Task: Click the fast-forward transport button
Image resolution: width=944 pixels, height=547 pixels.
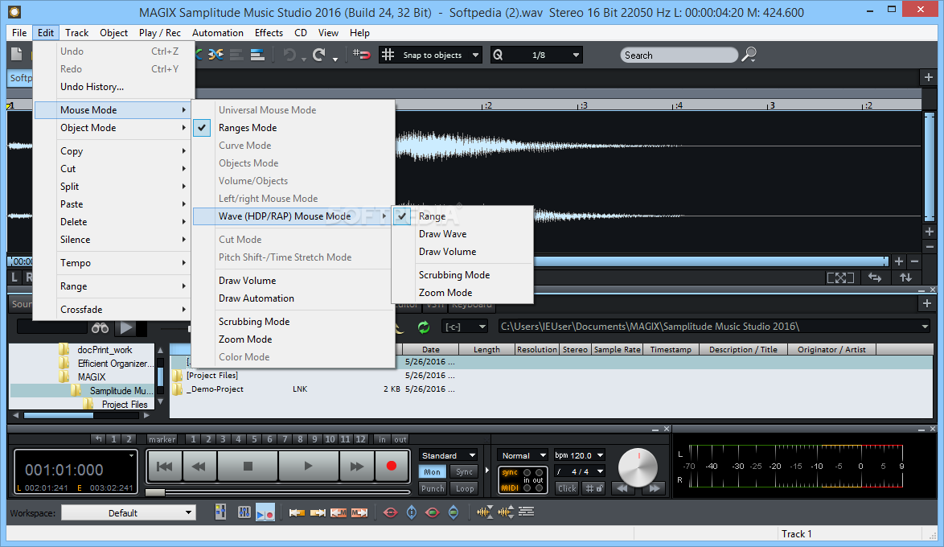Action: click(x=356, y=467)
